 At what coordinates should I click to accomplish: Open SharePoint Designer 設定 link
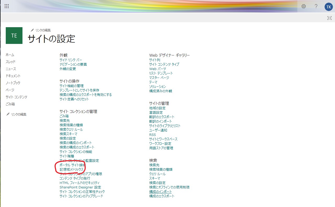click(x=80, y=187)
